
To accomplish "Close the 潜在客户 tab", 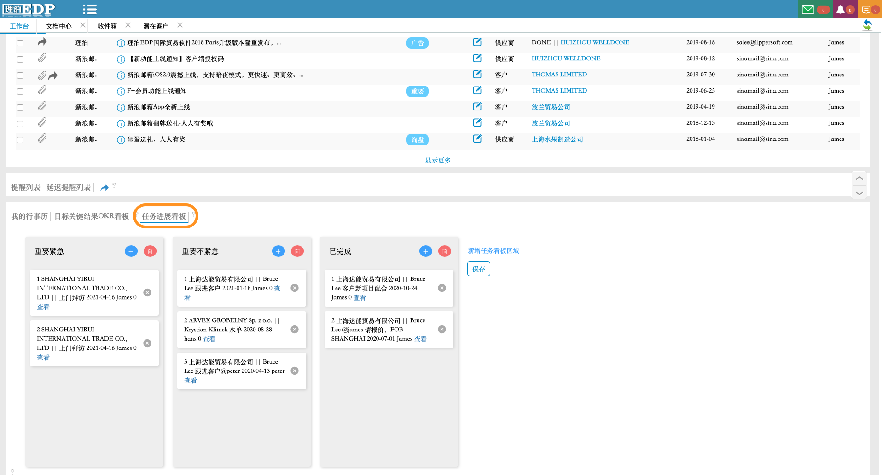I will (180, 25).
